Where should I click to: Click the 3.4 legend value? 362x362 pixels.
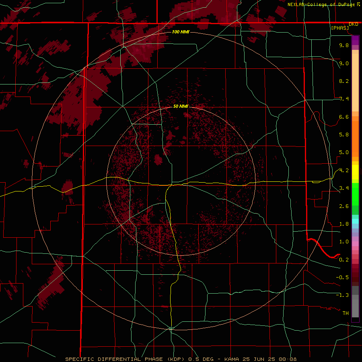[344, 188]
